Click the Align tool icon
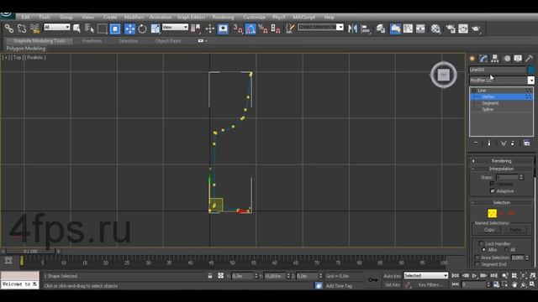The height and width of the screenshot is (302, 538). pyautogui.click(x=366, y=29)
